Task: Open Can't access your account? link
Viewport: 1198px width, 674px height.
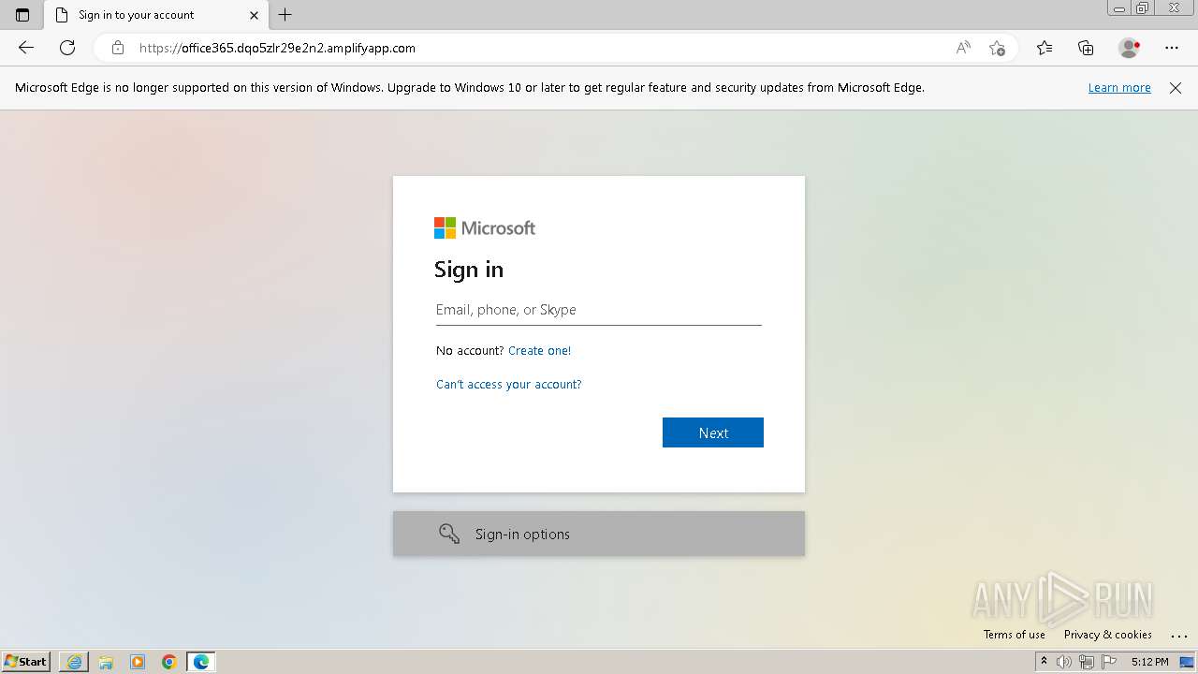Action: 508,384
